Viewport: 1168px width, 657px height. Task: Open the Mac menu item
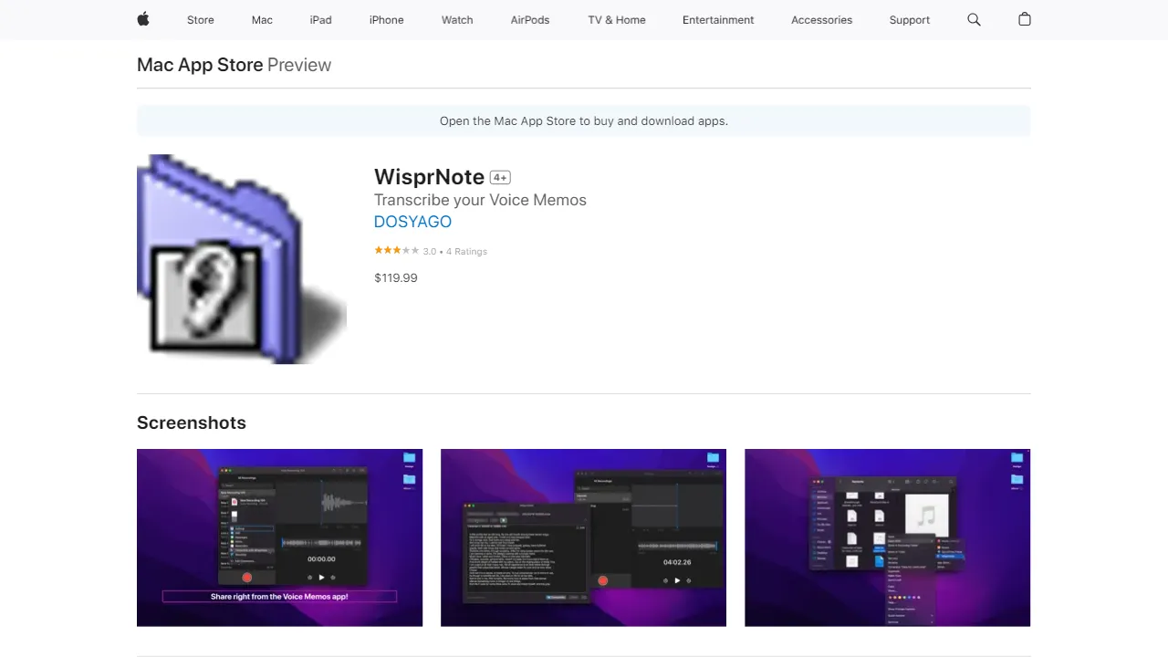(262, 20)
